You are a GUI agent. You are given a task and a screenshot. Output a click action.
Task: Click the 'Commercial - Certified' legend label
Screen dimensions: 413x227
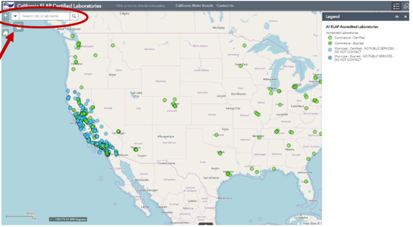click(350, 38)
